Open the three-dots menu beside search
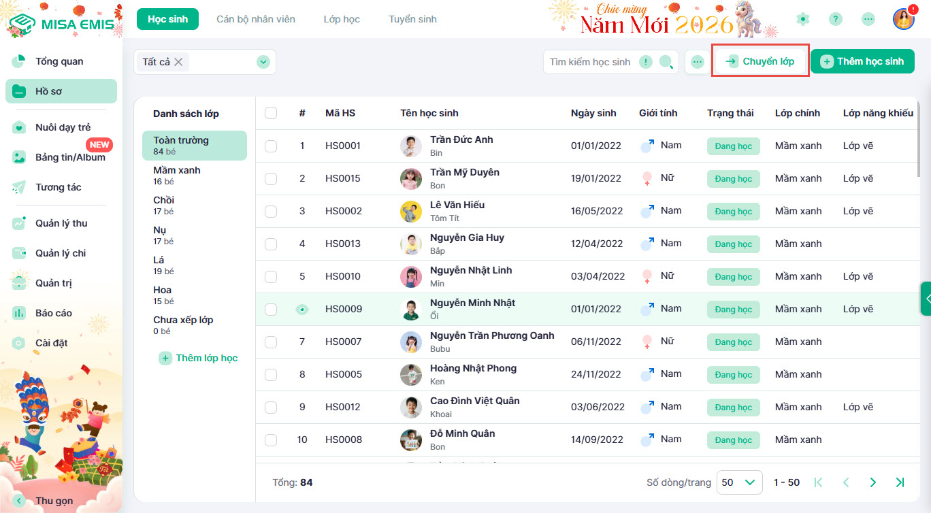This screenshot has height=513, width=931. (697, 62)
